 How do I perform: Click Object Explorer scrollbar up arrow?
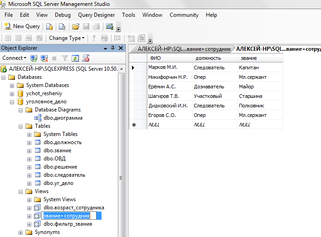coord(122,69)
